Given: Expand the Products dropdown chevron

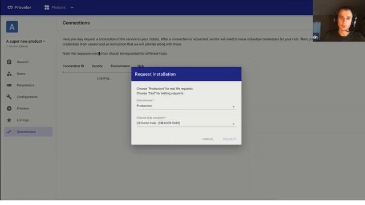Looking at the screenshot, I should [72, 7].
